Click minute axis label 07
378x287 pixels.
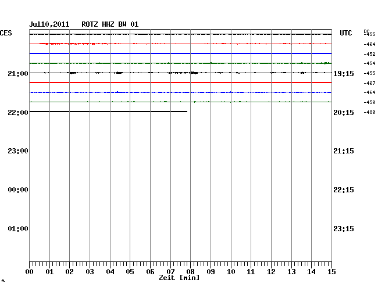[170, 272]
